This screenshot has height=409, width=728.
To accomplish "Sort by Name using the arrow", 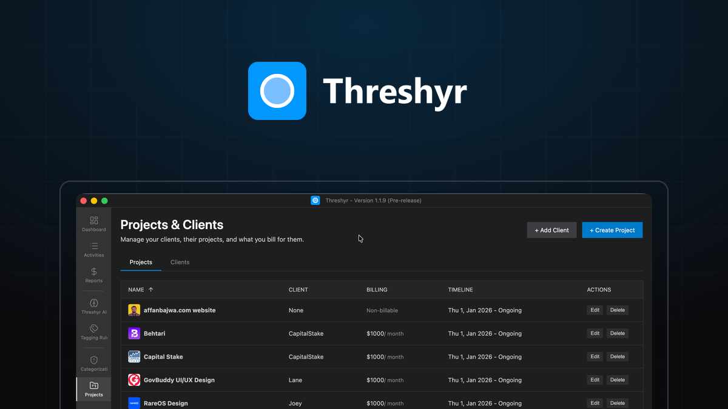I will (x=151, y=290).
